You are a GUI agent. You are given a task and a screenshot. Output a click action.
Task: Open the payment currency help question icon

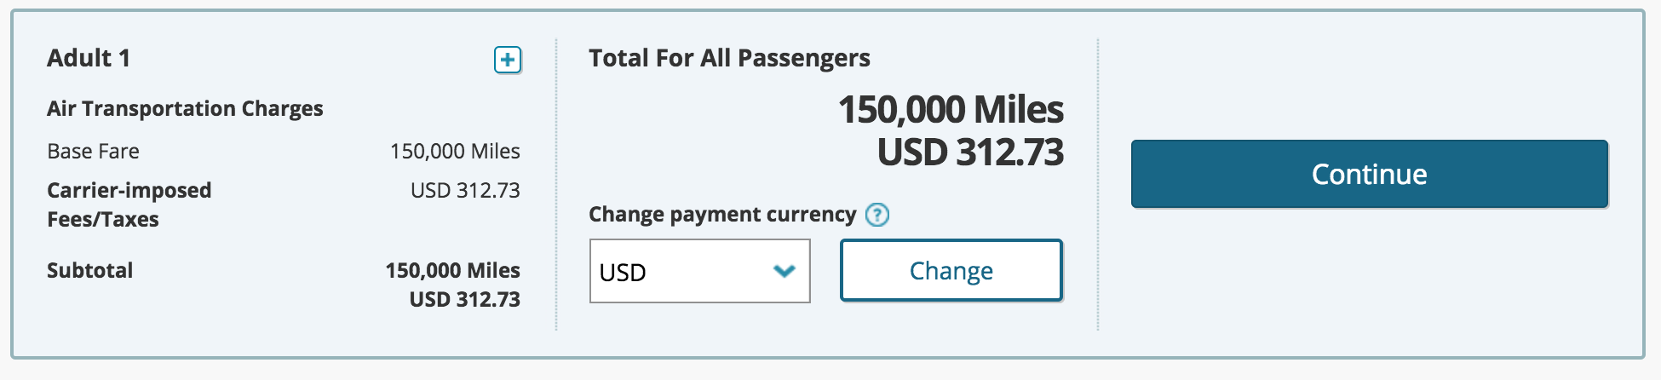tap(876, 215)
